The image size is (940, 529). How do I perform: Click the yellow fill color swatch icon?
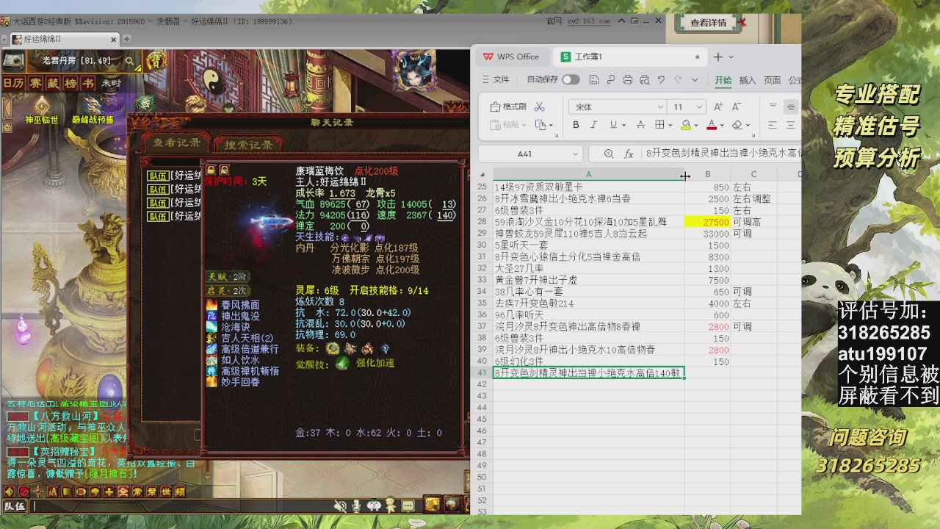685,125
